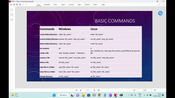Click the ENG IN language indicator
This screenshot has height=98, width=175.
[140, 95]
